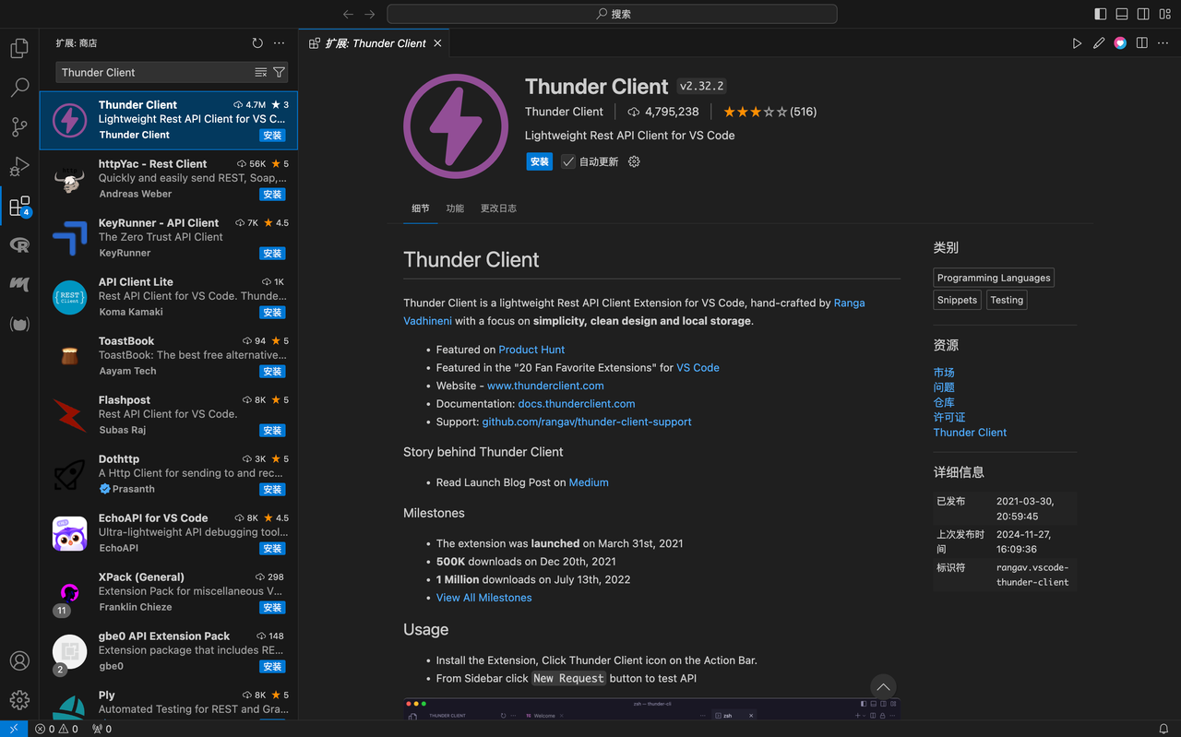Close the Thunder Client extension tab
This screenshot has height=737, width=1181.
437,43
